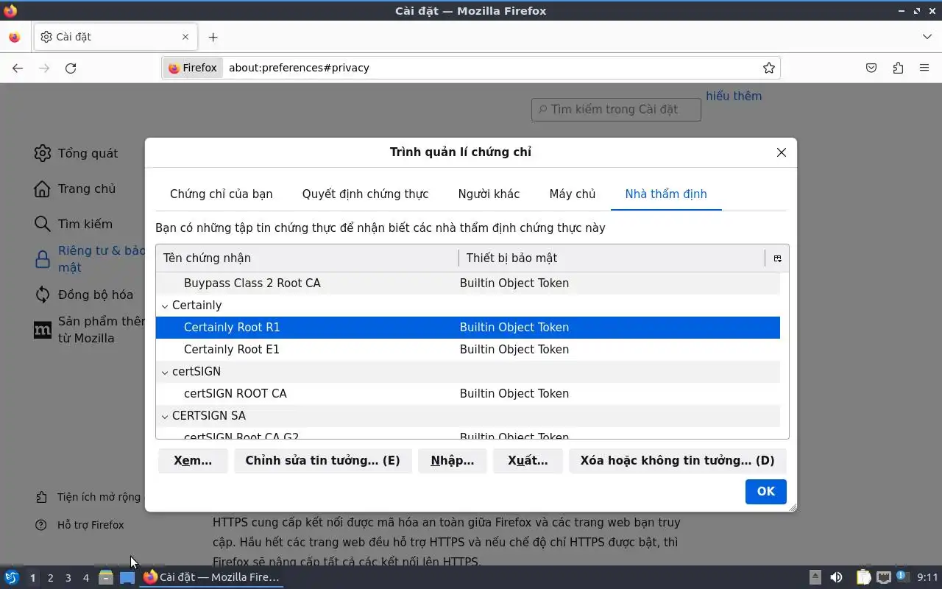The image size is (942, 589).
Task: Click the Nhập... import button
Action: pos(453,461)
